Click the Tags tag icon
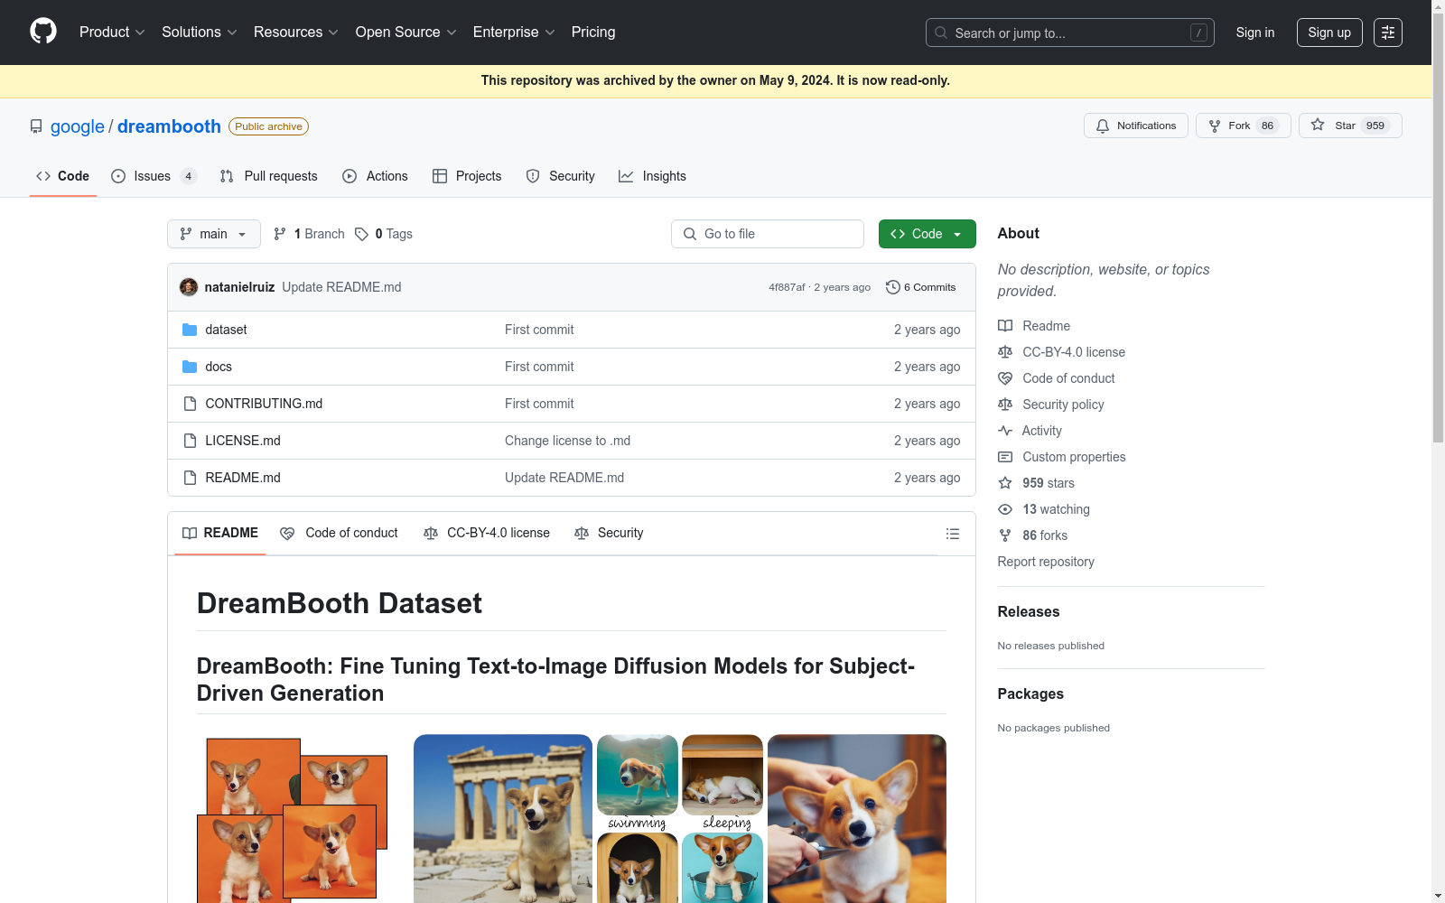 (x=361, y=234)
